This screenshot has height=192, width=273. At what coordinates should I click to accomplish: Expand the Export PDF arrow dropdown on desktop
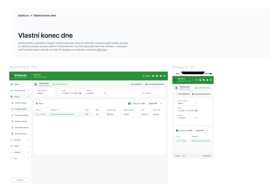click(161, 104)
